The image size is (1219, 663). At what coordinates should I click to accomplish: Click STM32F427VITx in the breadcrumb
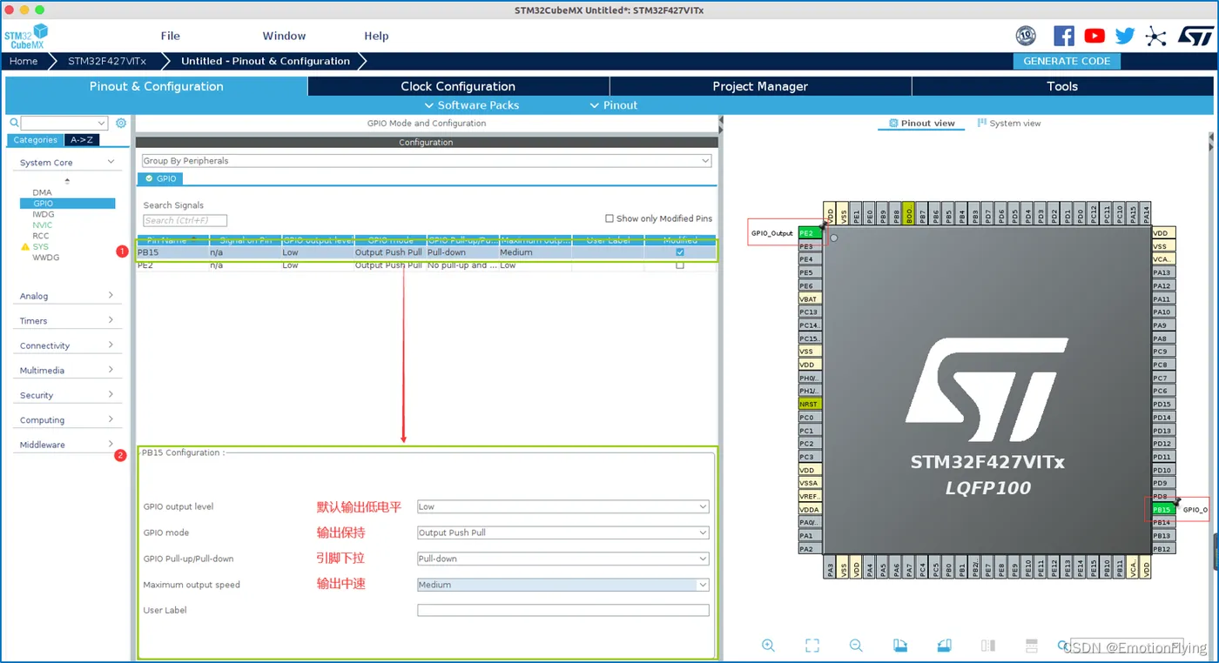(x=107, y=61)
